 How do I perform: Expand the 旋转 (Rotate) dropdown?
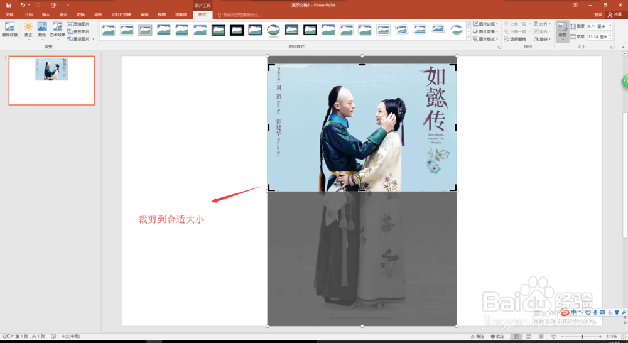click(x=543, y=39)
